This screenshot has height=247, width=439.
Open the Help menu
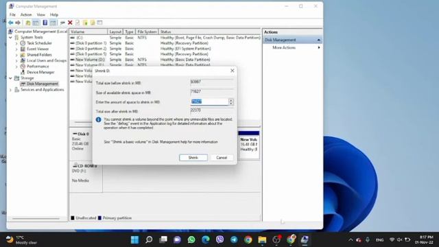[54, 14]
